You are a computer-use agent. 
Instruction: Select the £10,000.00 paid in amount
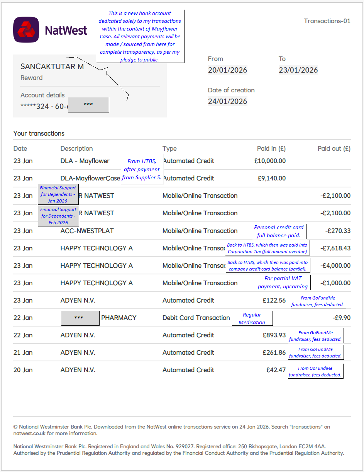270,161
